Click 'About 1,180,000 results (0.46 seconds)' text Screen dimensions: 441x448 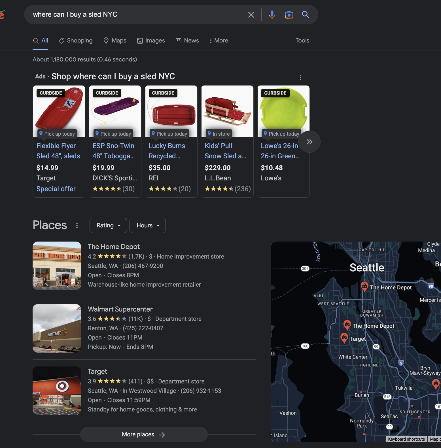[x=85, y=59]
